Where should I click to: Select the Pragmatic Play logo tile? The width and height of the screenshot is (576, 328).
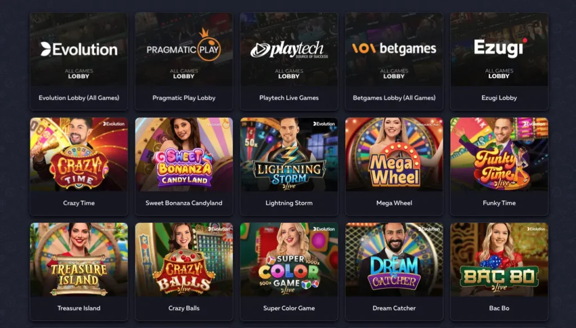(x=184, y=50)
